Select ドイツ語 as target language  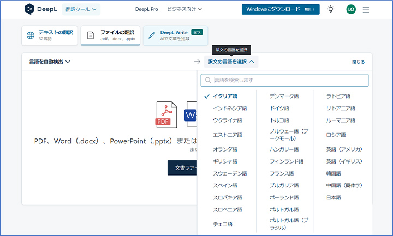click(x=279, y=108)
